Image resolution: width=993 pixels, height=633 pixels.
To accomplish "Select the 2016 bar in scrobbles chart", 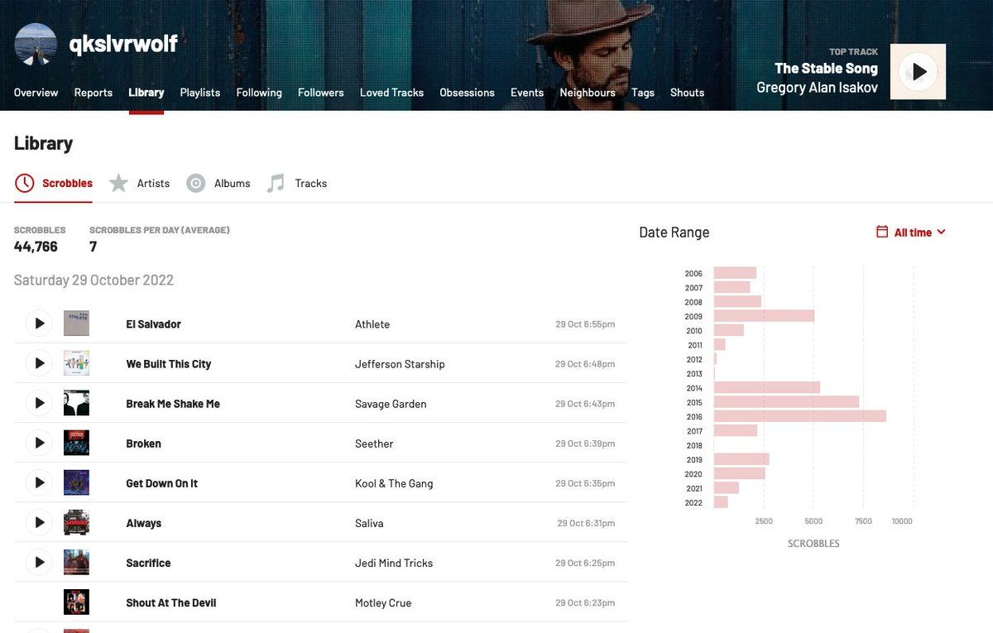I will point(799,416).
